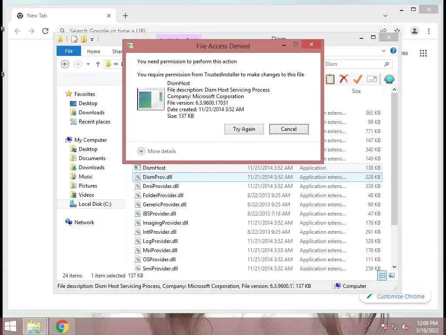Click the Favorites star icon
Screen dimensions: 446x335
(68, 94)
